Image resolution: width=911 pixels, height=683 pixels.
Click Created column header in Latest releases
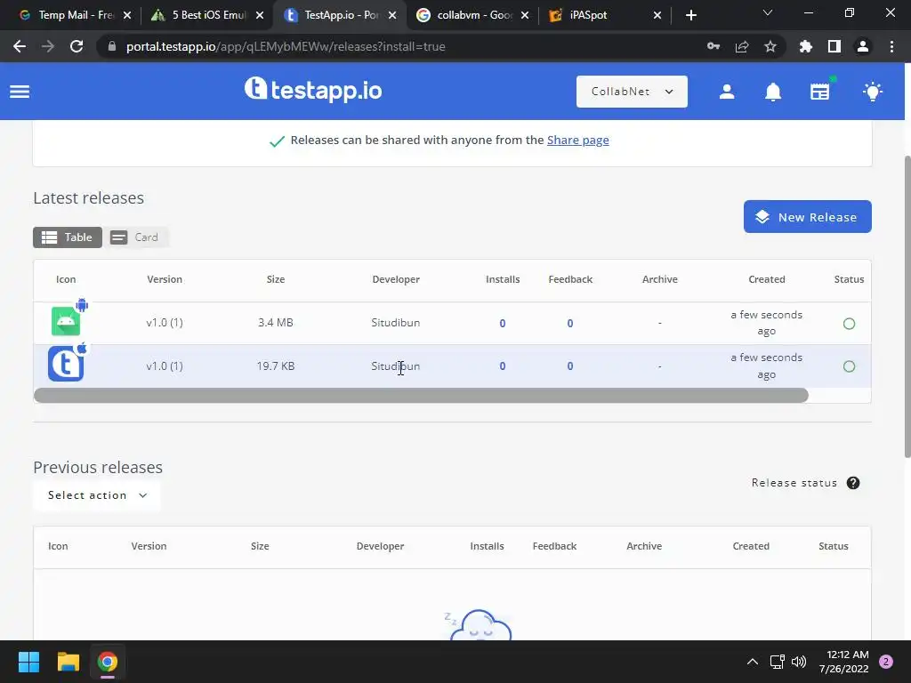[766, 279]
